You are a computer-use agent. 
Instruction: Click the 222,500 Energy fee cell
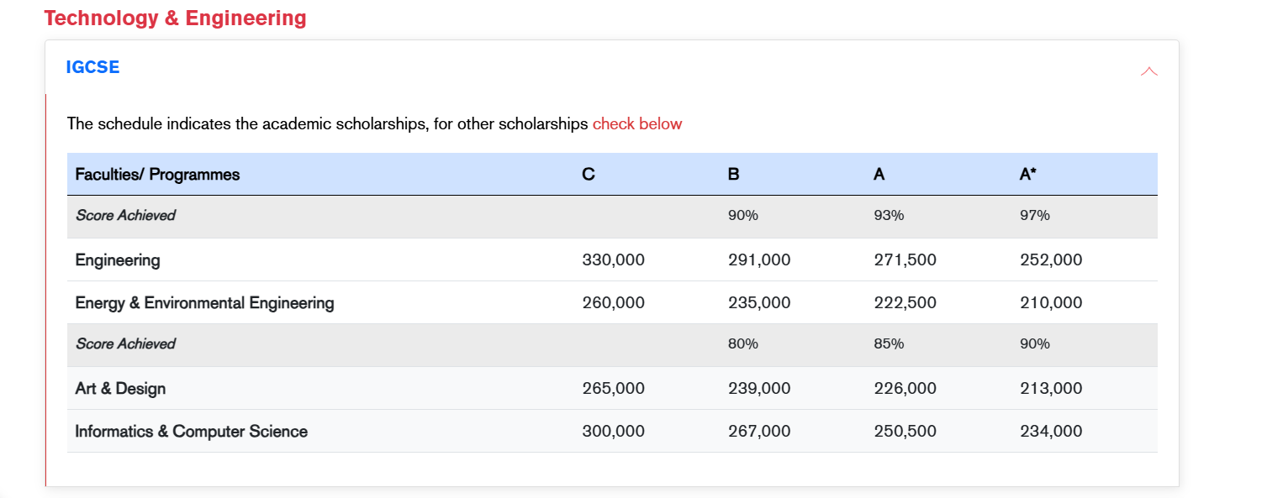[x=905, y=303]
